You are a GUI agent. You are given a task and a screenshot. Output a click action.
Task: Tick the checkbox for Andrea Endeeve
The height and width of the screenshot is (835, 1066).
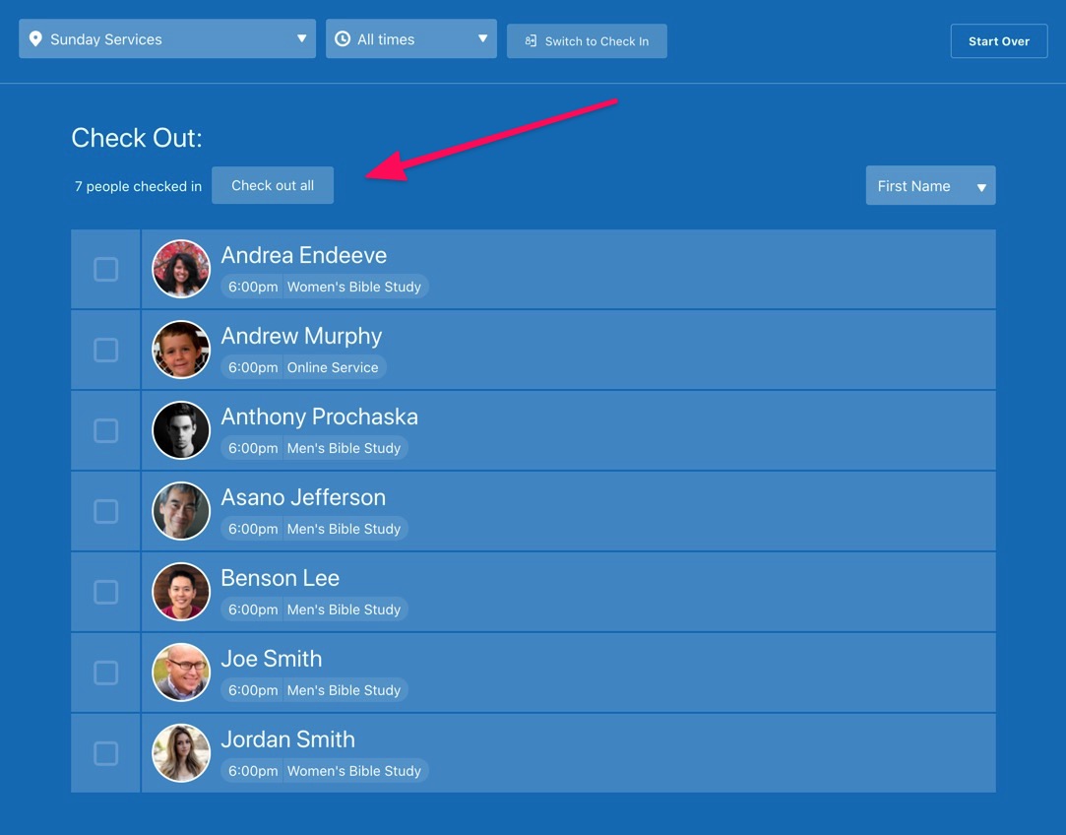[x=105, y=269]
